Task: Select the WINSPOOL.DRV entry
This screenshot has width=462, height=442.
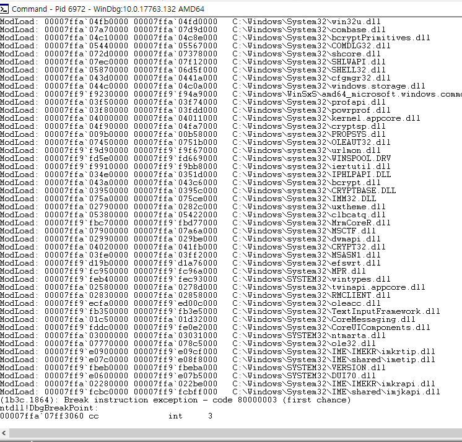Action: click(x=195, y=158)
